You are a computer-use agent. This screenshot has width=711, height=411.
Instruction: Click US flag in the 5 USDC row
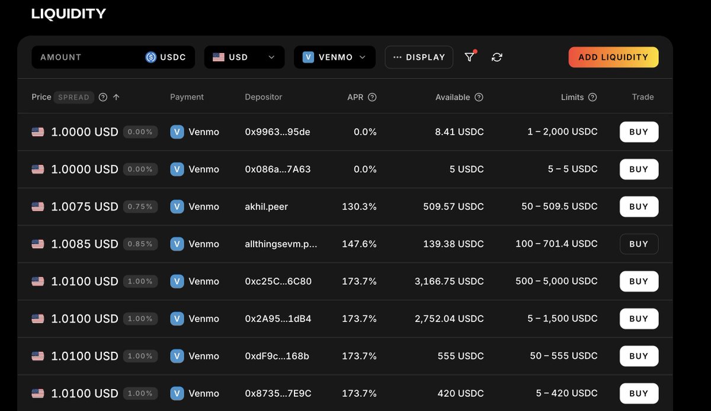[x=38, y=169]
